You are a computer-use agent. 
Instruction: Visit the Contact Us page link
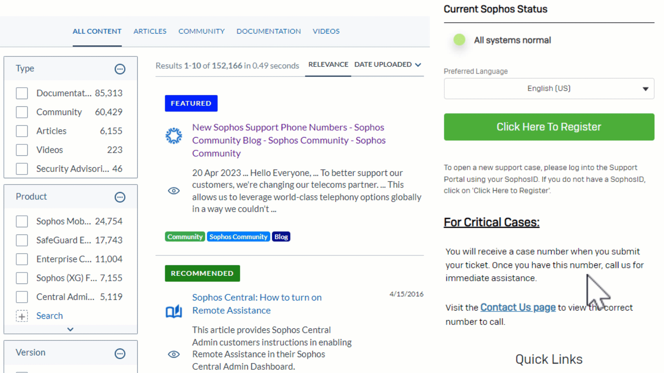518,307
